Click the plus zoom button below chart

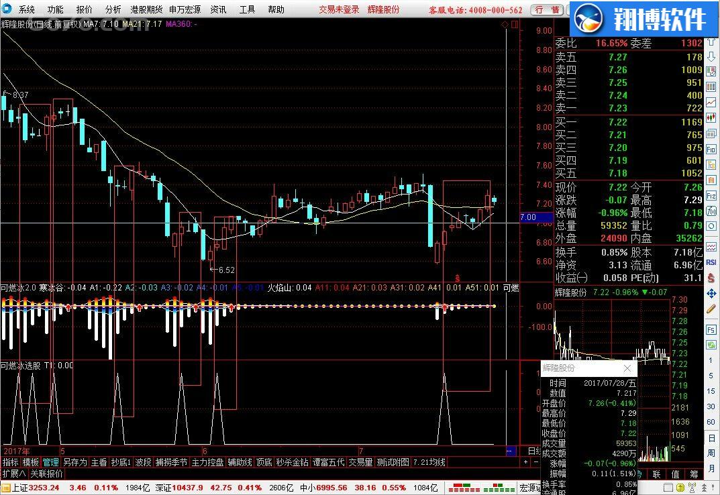pyautogui.click(x=526, y=462)
